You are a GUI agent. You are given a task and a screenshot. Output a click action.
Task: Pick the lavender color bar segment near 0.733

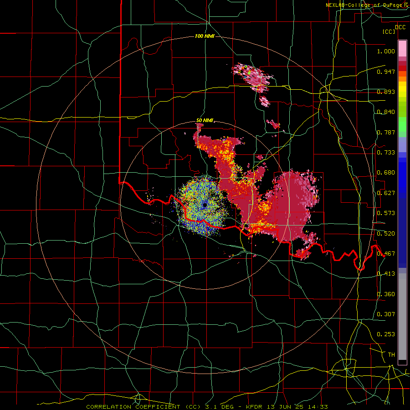[x=402, y=144]
